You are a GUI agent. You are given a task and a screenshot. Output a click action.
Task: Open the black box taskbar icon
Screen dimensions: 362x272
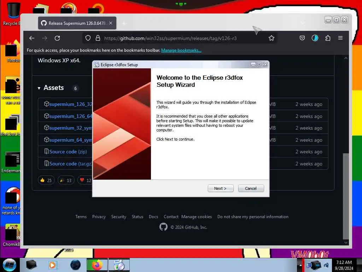[31, 265]
